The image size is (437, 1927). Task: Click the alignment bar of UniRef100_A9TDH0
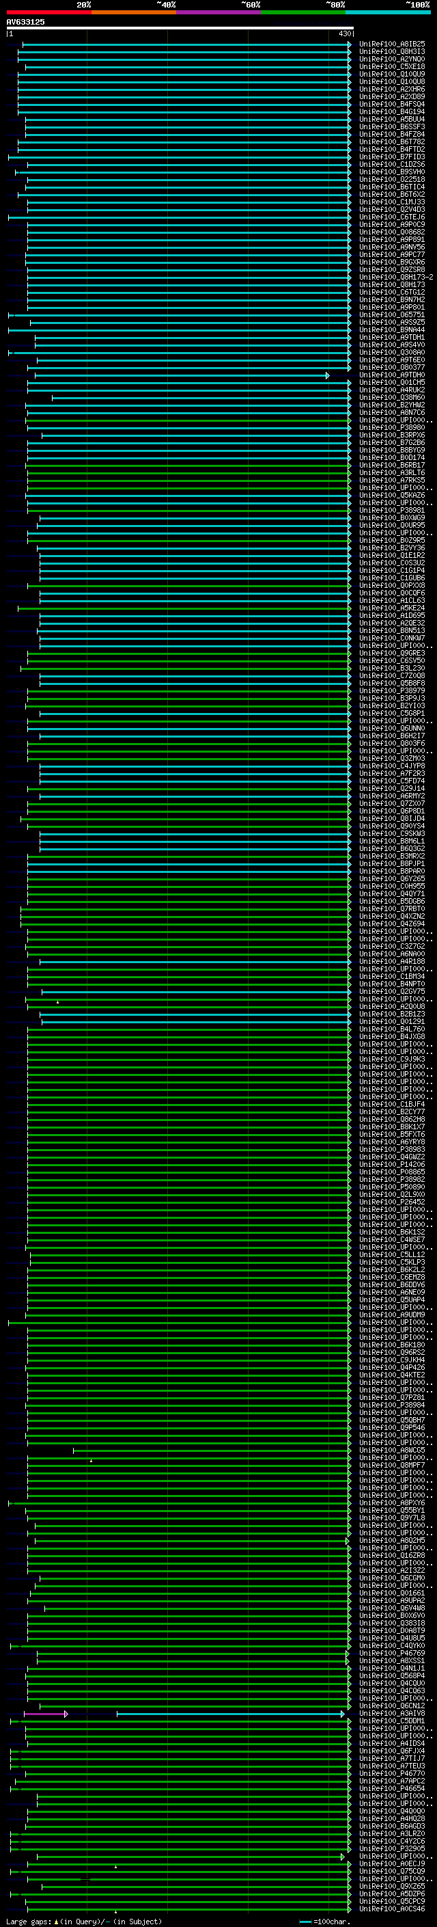181,375
